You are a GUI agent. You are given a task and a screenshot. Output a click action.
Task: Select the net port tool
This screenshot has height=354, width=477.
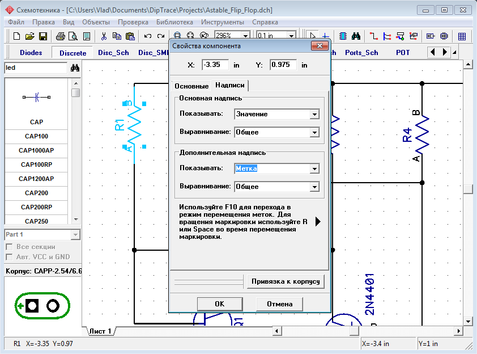pos(414,36)
